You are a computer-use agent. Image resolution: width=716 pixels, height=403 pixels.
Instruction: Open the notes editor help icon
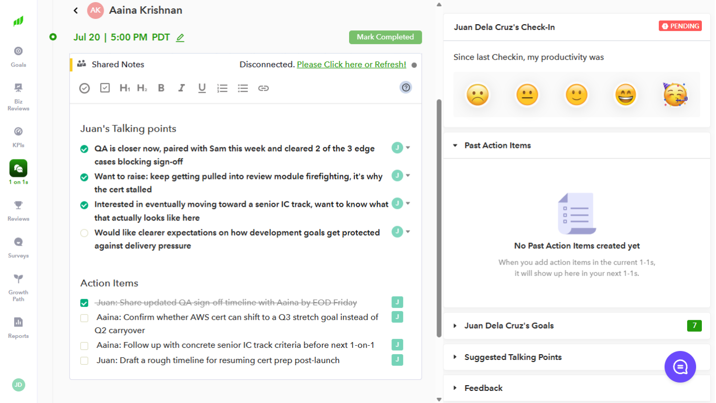[406, 88]
